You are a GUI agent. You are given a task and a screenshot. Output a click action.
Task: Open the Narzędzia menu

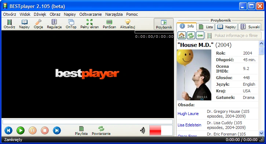[x=114, y=14]
